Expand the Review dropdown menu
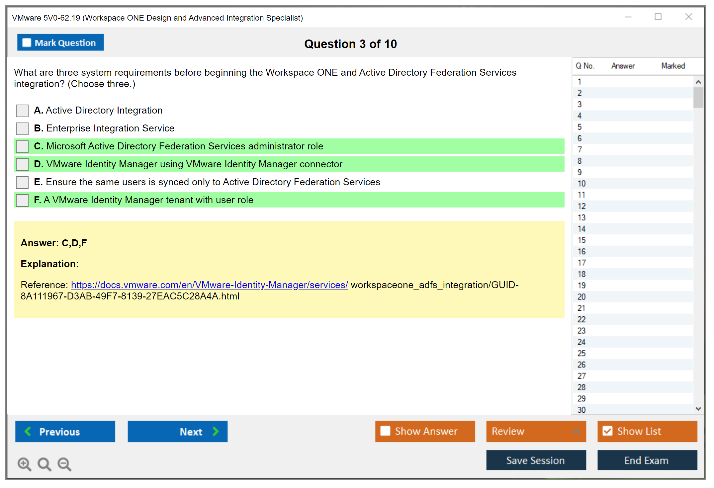The image size is (714, 488). [x=576, y=431]
